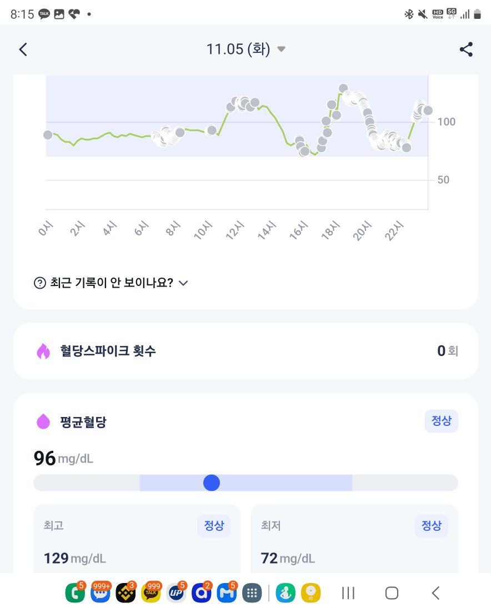491x613 pixels.
Task: Open the 혈당스파이크 횟수 card
Action: pyautogui.click(x=245, y=351)
